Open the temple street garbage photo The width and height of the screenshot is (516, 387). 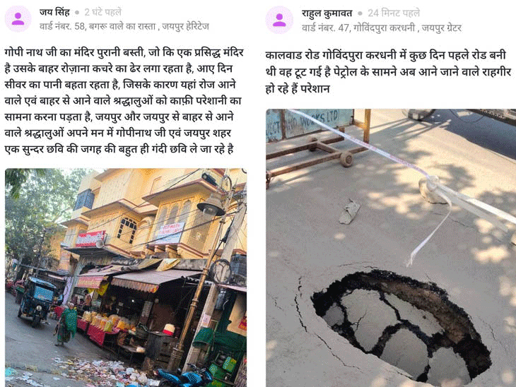point(126,278)
